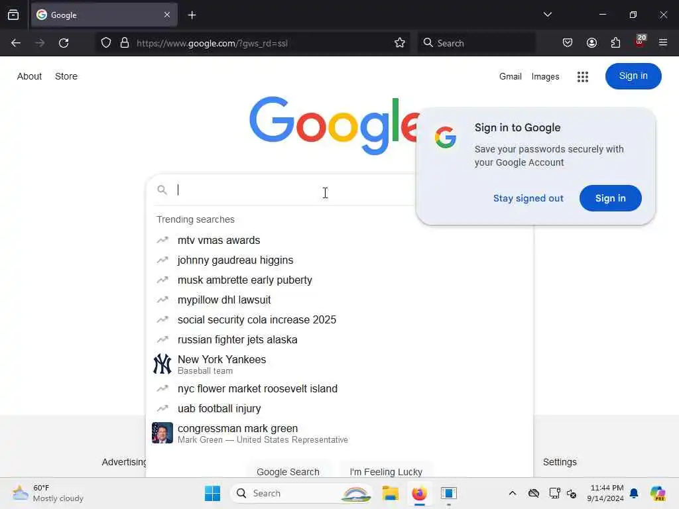Select 'social security cola increase 2025' suggestion
The width and height of the screenshot is (679, 509).
point(340,320)
